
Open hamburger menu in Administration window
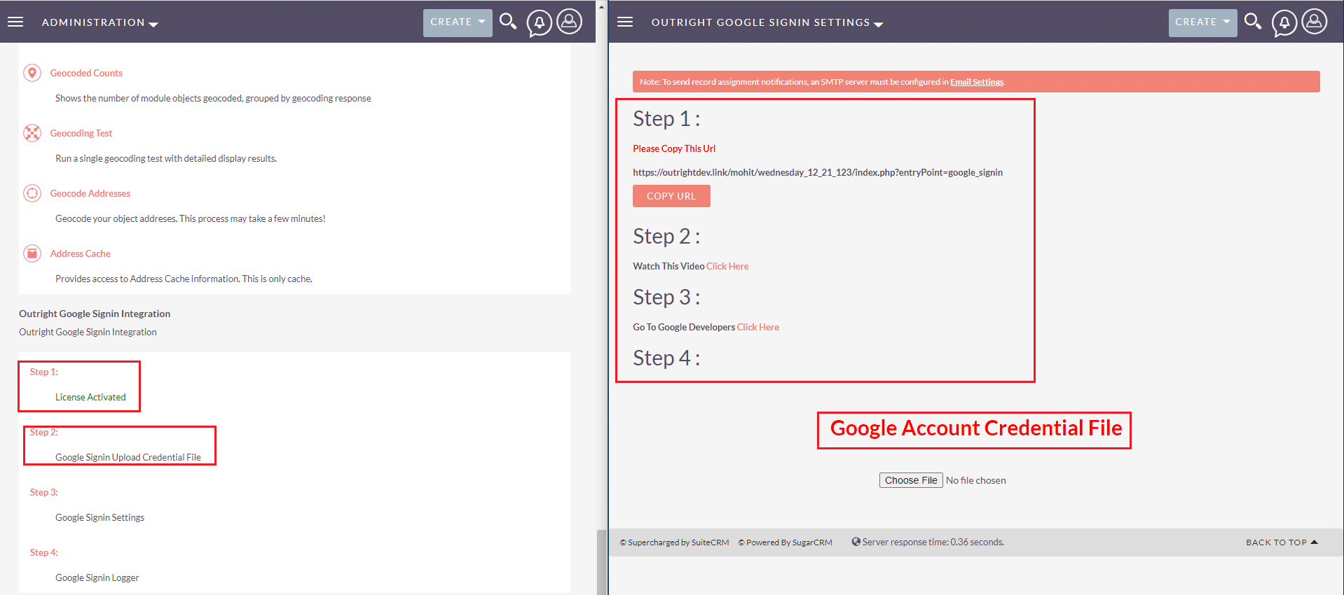15,22
